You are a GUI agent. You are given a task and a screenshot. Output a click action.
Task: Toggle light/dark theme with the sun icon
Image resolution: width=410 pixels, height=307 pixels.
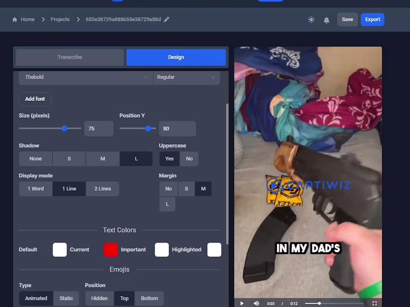[x=311, y=19]
